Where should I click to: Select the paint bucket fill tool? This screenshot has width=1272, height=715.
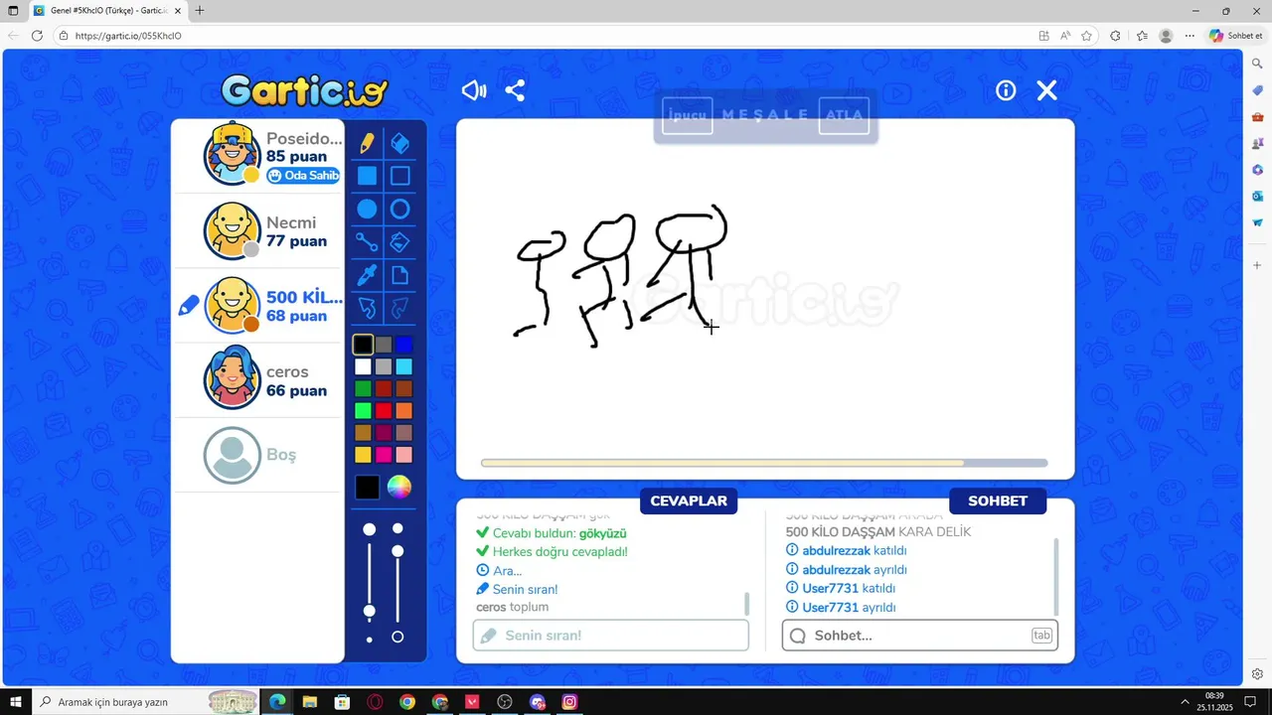pos(399,242)
